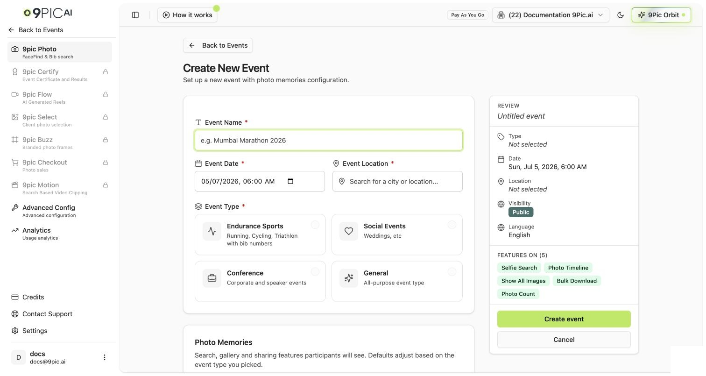Click the Selfie Search feature tag
706x376 pixels.
point(519,268)
